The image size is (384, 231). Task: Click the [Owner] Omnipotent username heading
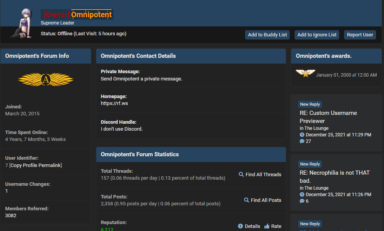(x=77, y=15)
